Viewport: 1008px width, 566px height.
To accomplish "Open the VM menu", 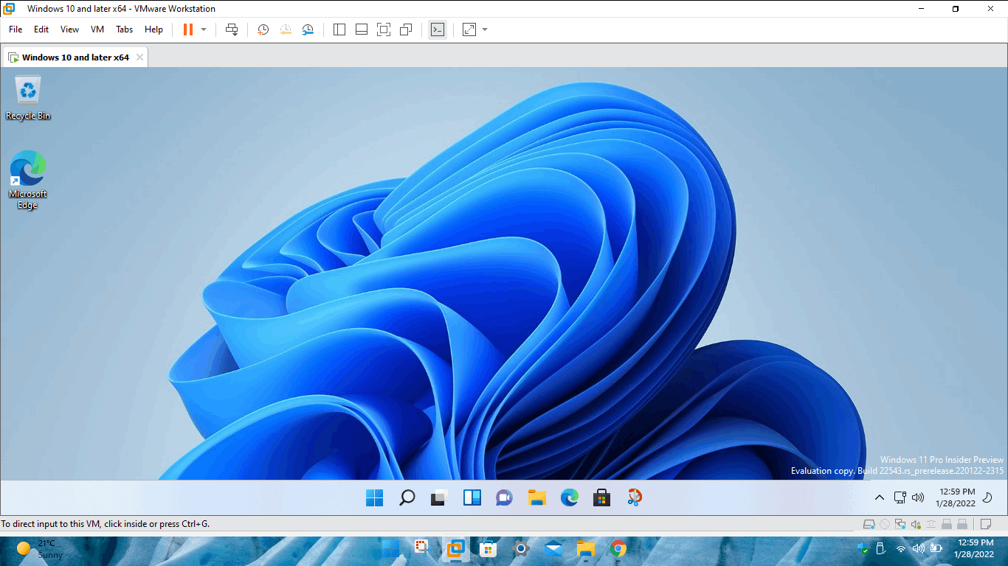I will click(97, 29).
